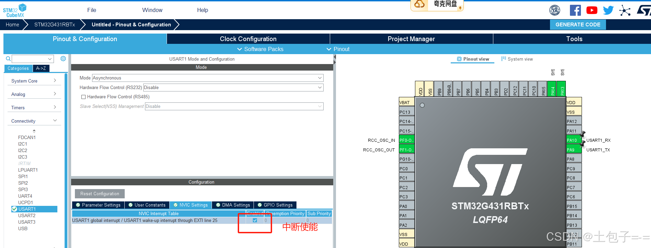Switch to A->Z listing tab

tap(41, 68)
